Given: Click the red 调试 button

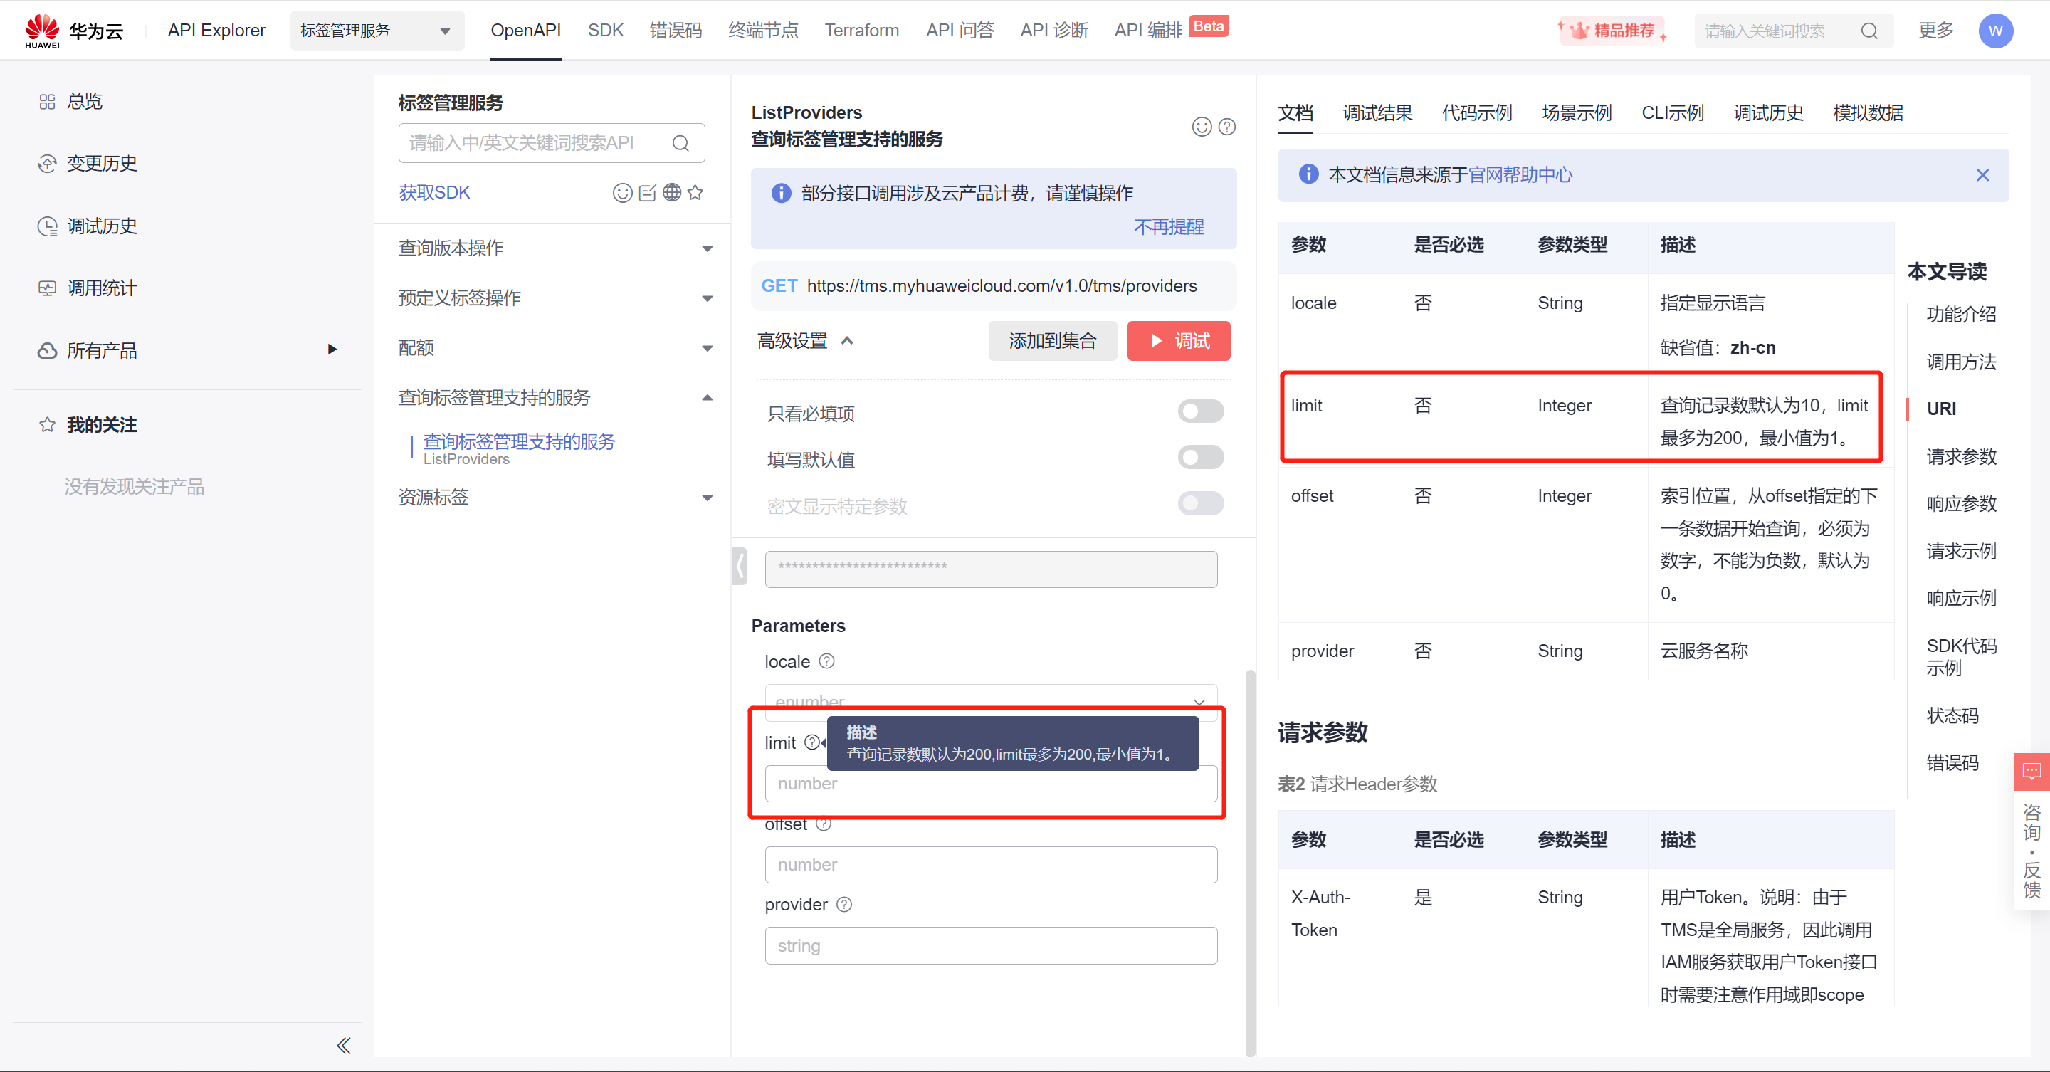Looking at the screenshot, I should 1178,342.
